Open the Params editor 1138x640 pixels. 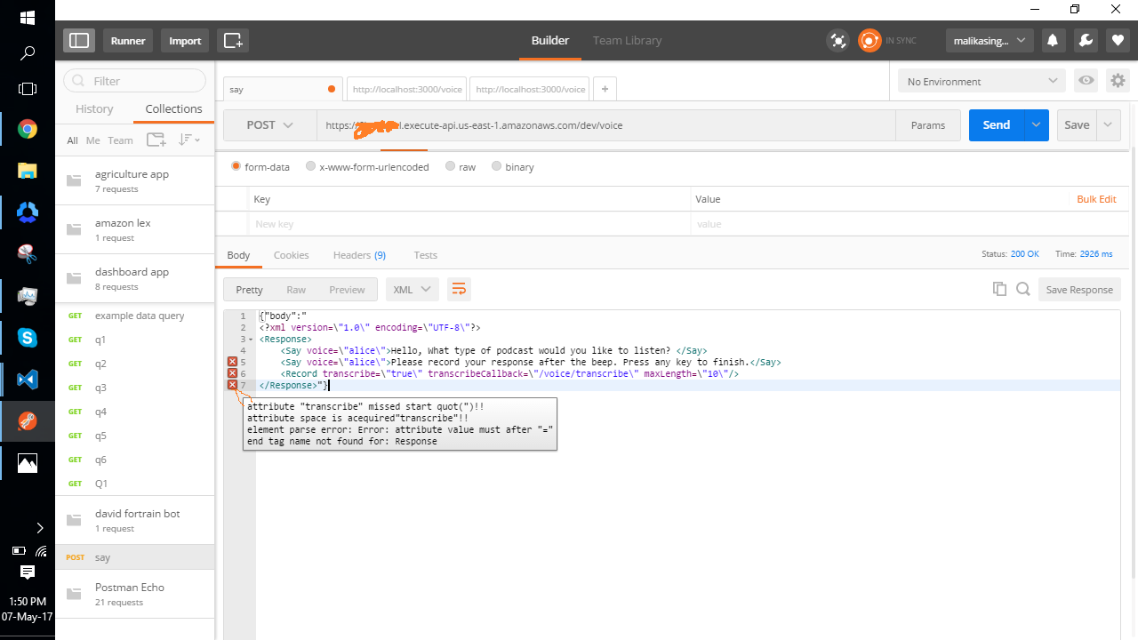coord(928,125)
